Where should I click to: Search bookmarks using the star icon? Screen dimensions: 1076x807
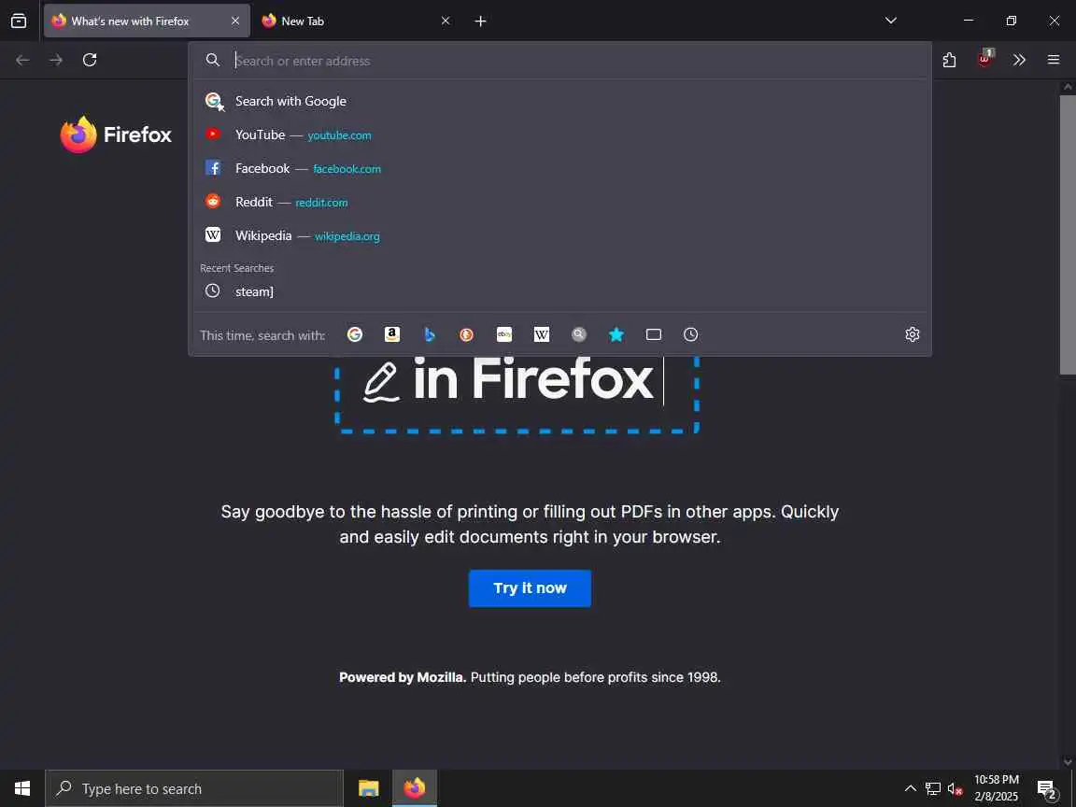click(x=616, y=334)
